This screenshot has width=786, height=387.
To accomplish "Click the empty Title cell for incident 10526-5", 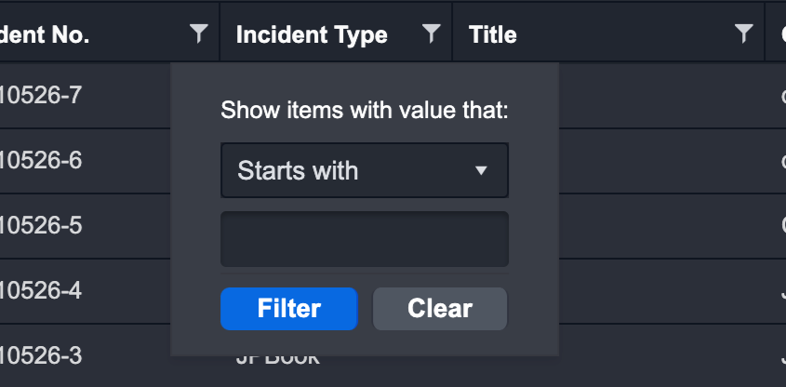I will click(x=660, y=225).
